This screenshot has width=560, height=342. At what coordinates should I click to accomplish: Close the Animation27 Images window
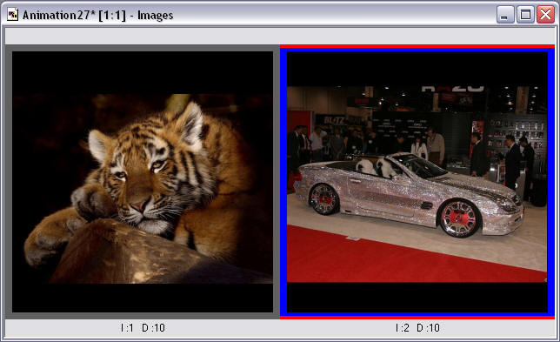coord(546,15)
